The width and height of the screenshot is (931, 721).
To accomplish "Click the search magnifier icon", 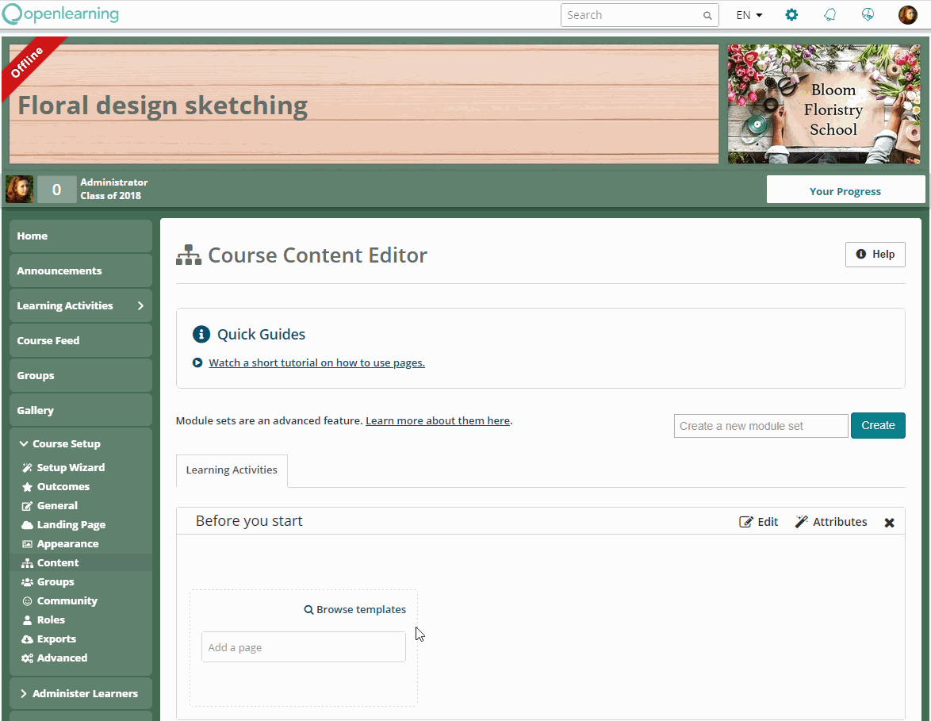I will coord(707,15).
